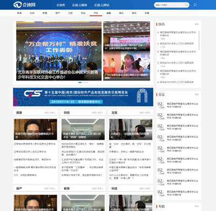216x211 pixels.
Task: Open the 文旅 section featured photo
Action: click(x=131, y=130)
